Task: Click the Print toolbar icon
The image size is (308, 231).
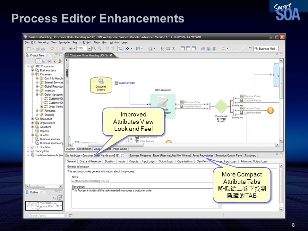Action: click(43, 48)
